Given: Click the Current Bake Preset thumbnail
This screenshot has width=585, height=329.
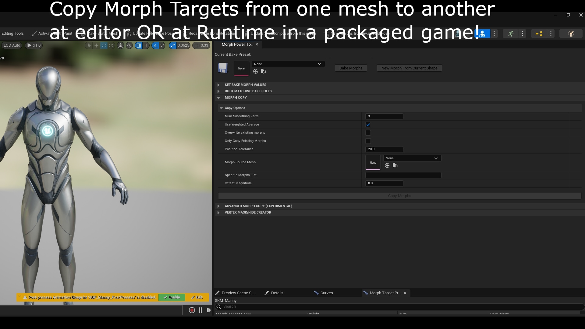Looking at the screenshot, I should [x=241, y=68].
